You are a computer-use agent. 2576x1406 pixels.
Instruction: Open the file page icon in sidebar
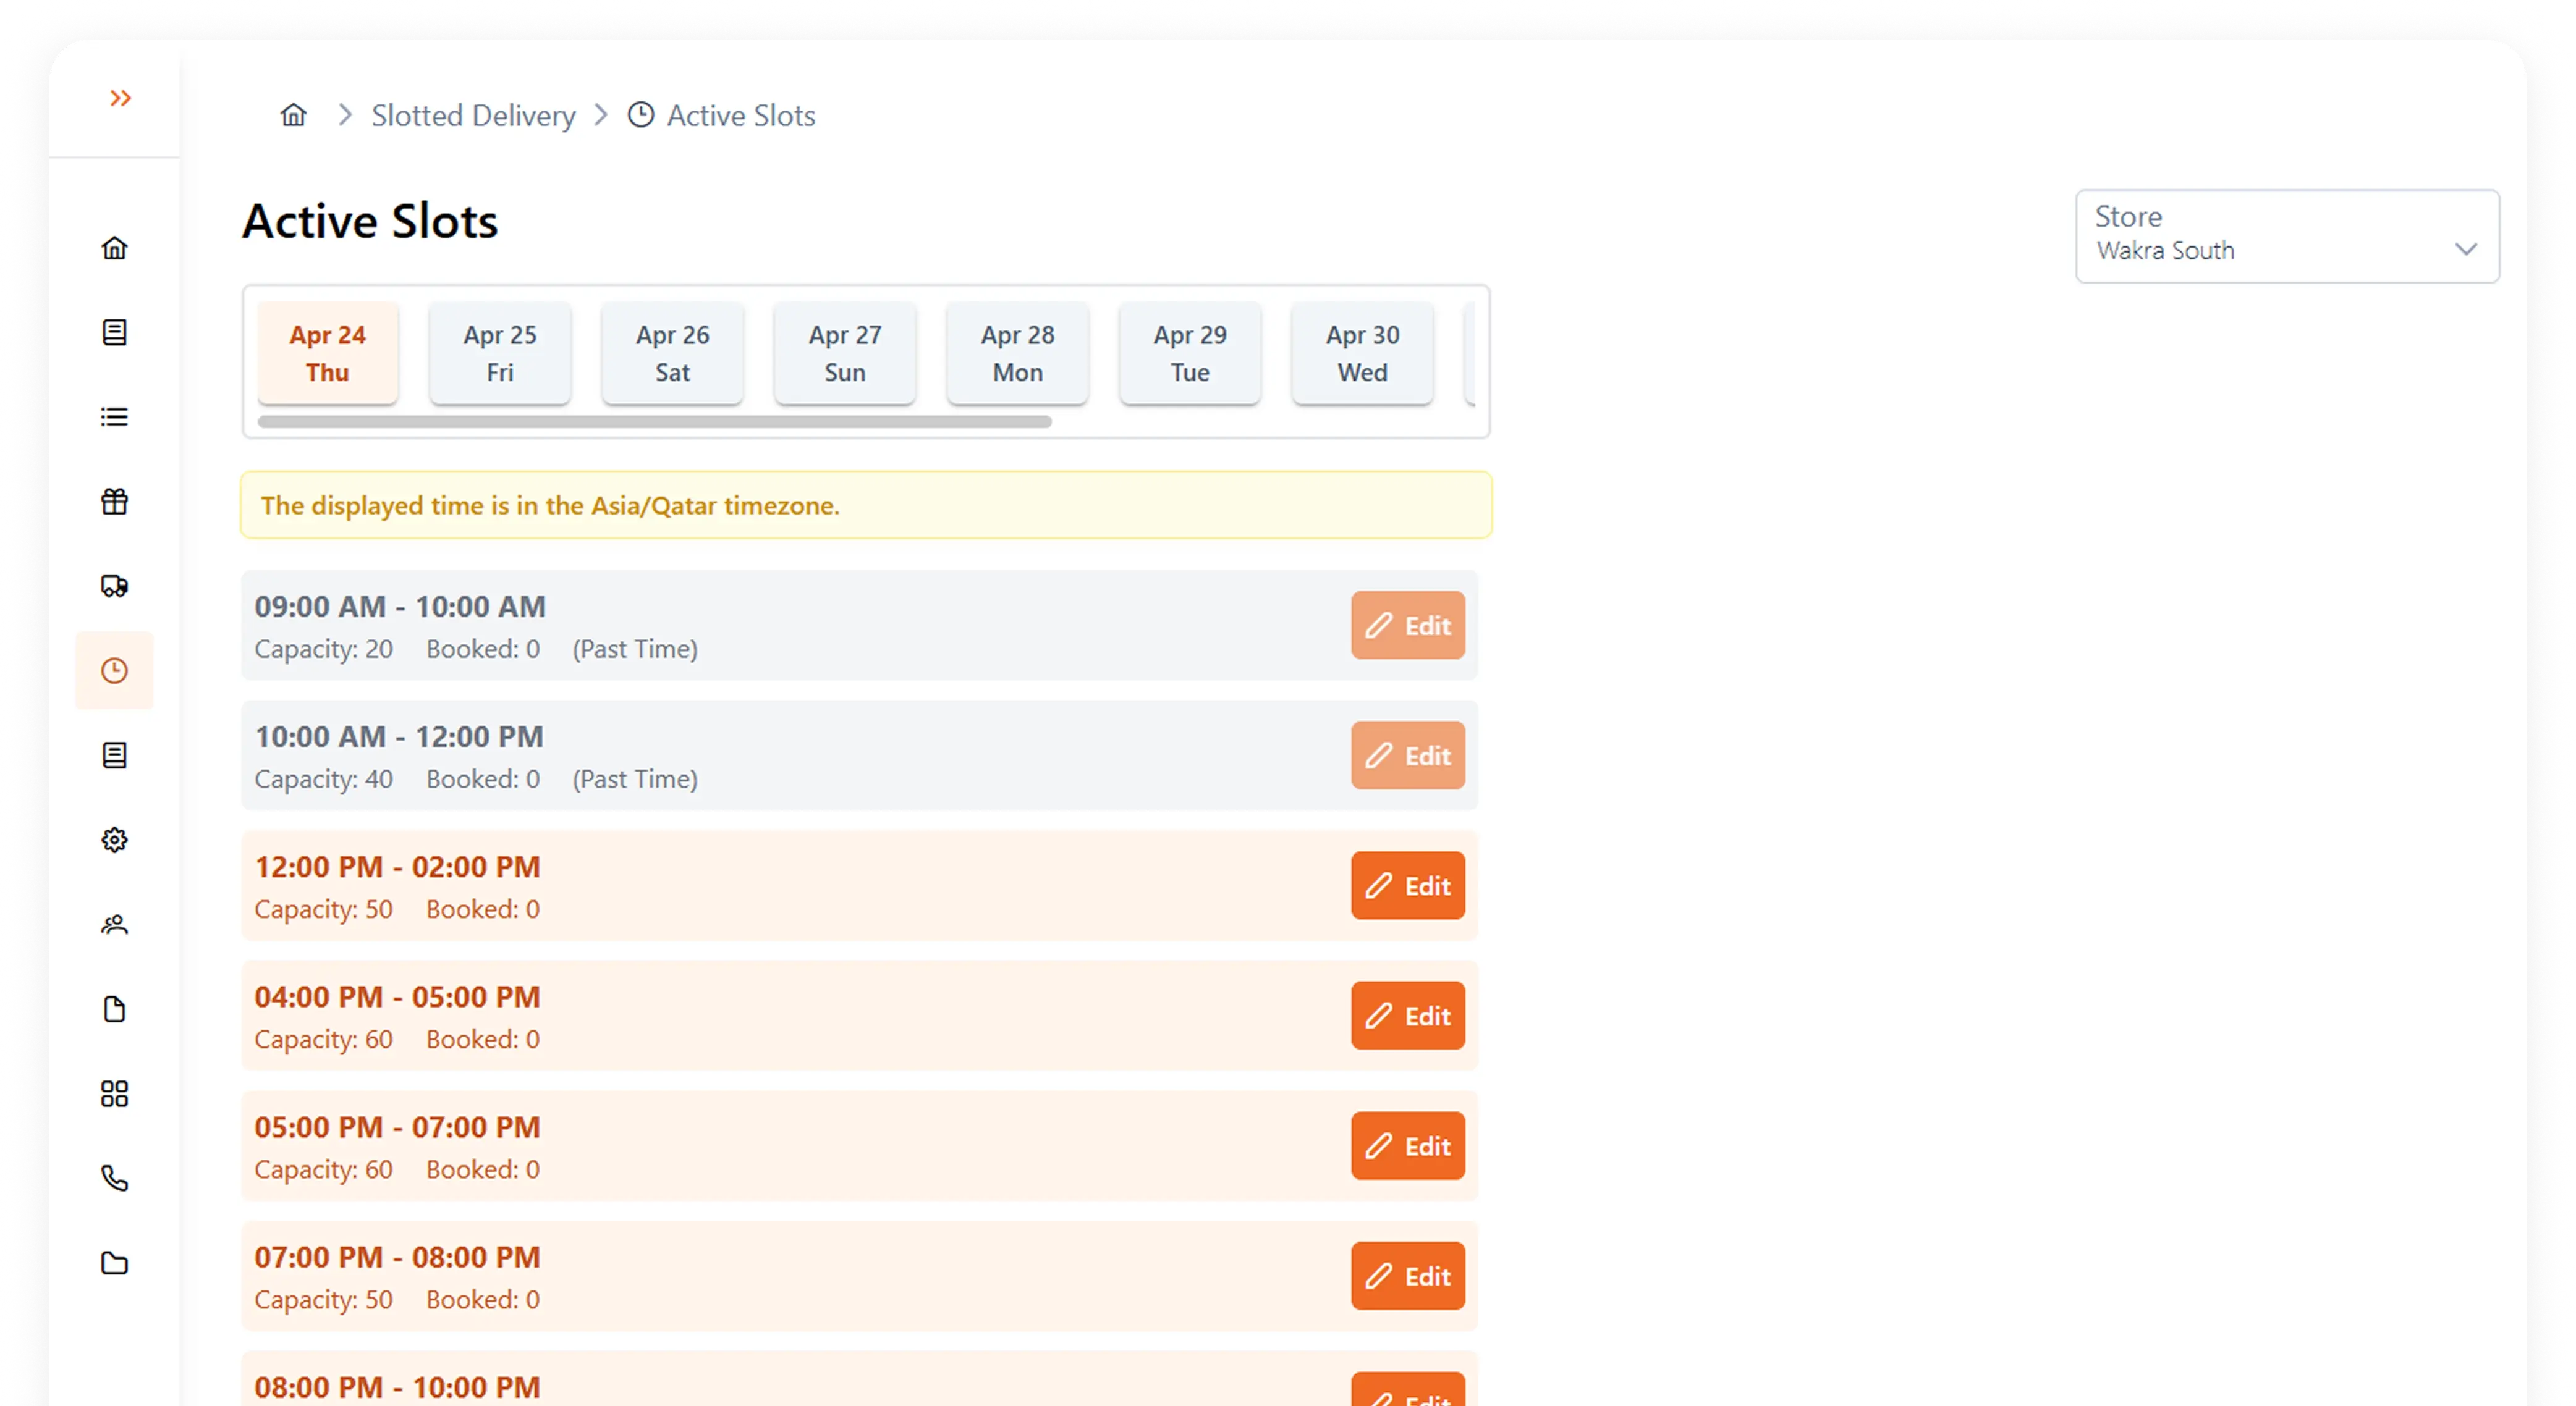point(114,1008)
